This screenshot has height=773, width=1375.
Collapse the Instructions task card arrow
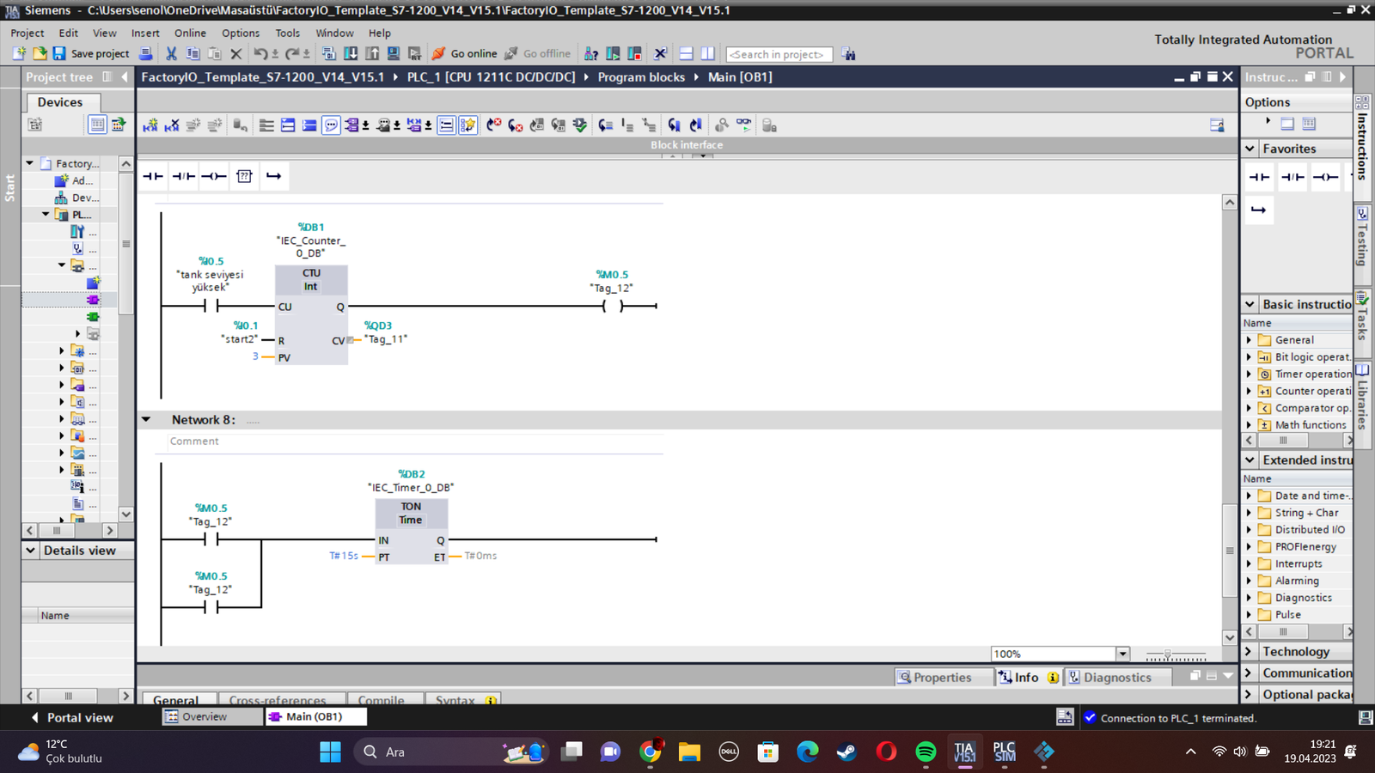pos(1342,77)
